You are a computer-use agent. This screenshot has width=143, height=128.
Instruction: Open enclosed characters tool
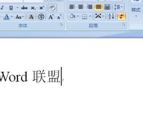click(x=41, y=17)
